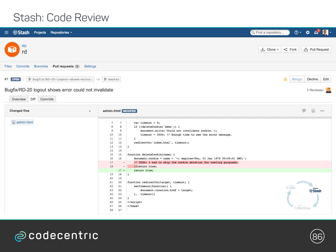This screenshot has height=252, width=336.
Task: Select the Pull requests tab
Action: pos(66,66)
